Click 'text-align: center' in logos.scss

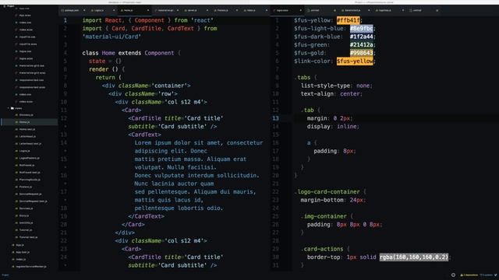tap(331, 93)
